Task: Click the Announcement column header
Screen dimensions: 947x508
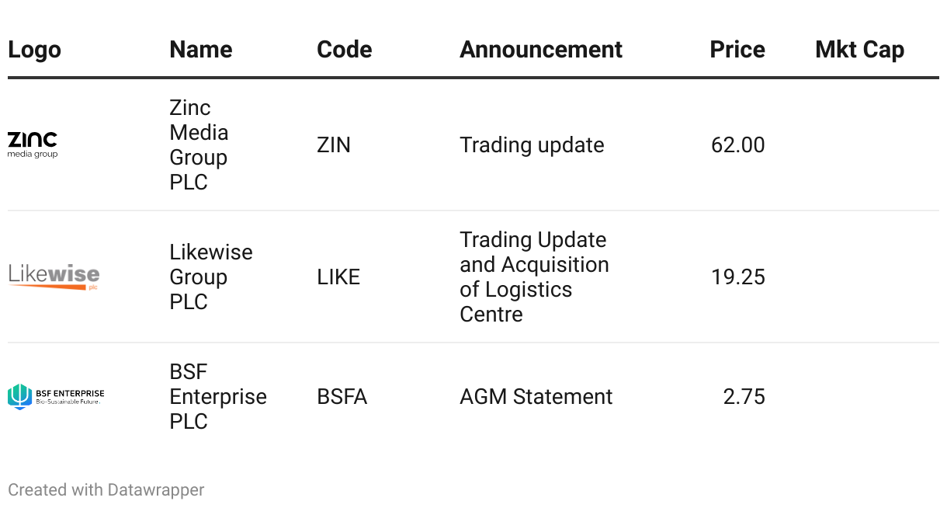Action: [540, 50]
